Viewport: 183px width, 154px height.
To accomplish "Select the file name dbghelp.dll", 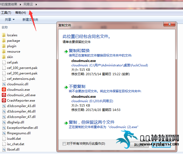I will (x=16, y=122).
